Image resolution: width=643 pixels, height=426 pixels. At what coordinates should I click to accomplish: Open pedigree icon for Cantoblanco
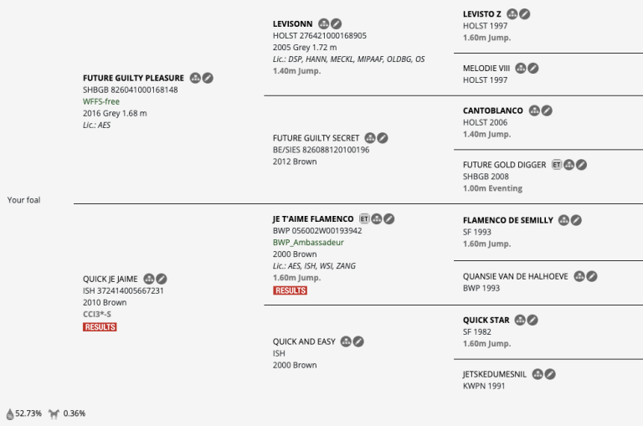click(x=534, y=110)
